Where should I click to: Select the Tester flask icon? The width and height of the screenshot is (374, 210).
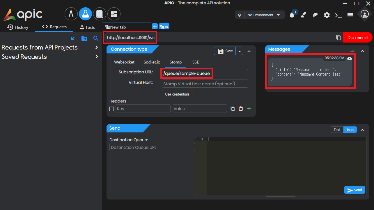(85, 14)
